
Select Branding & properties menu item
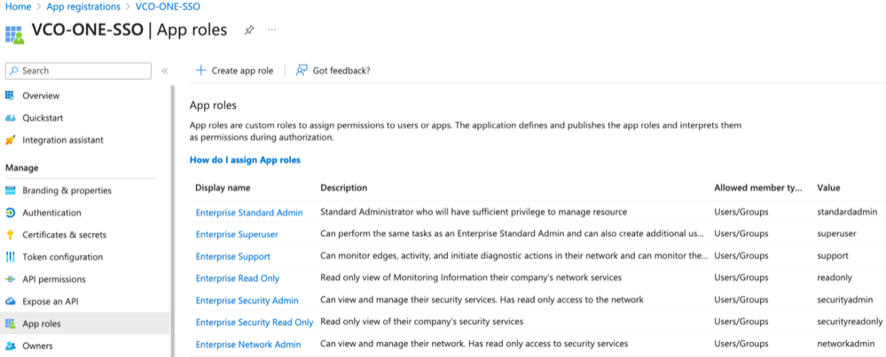(67, 190)
